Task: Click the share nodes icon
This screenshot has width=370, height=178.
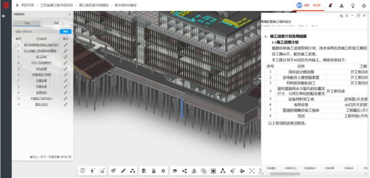Action: pyautogui.click(x=184, y=171)
